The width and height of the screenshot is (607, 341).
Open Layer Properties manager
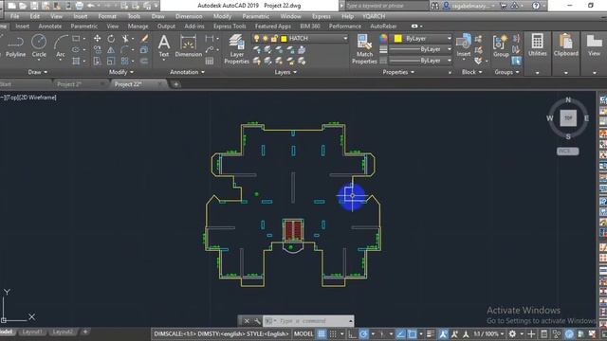pyautogui.click(x=236, y=49)
